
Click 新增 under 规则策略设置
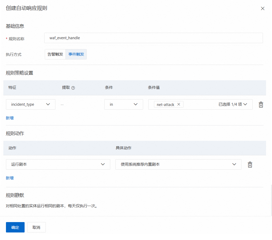pyautogui.click(x=10, y=118)
